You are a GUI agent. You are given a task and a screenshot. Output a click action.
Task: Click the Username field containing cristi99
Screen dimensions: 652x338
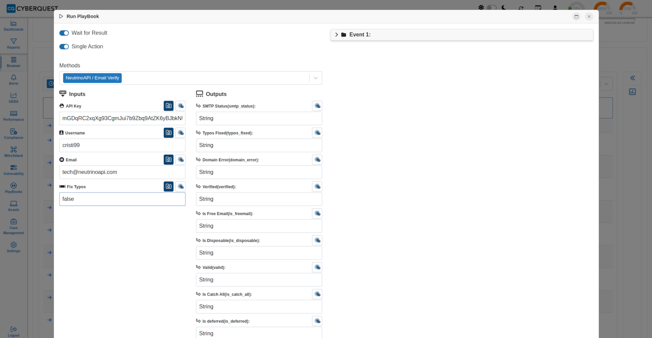click(x=122, y=145)
